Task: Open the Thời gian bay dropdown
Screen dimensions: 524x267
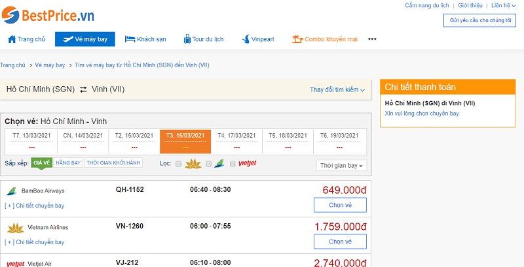Action: (341, 165)
